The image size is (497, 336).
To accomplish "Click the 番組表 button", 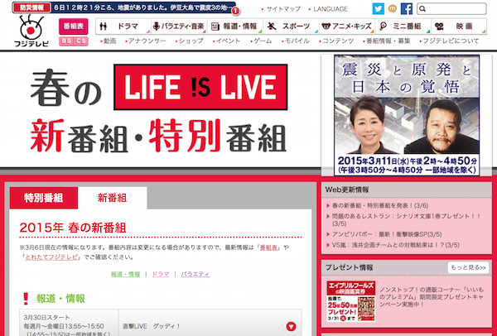I will coord(74,26).
